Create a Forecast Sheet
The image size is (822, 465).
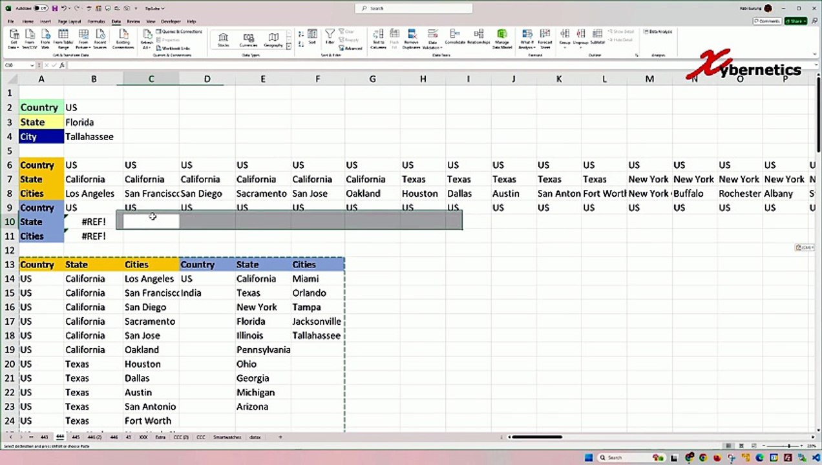545,39
